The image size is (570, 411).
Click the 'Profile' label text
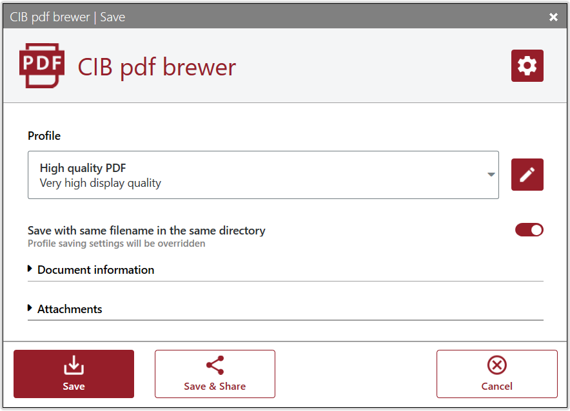44,136
